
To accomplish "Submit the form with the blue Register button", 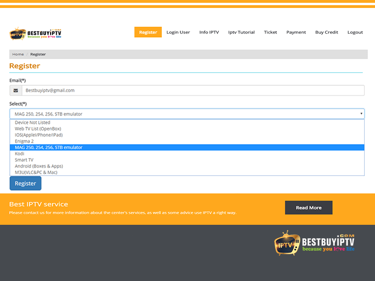I will (x=25, y=183).
